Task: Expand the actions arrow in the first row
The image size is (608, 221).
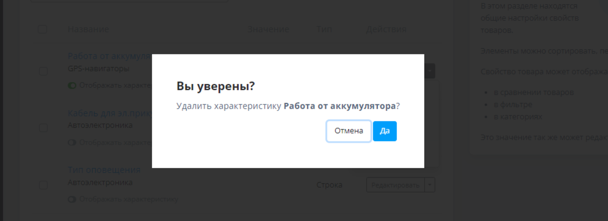Action: pyautogui.click(x=430, y=71)
